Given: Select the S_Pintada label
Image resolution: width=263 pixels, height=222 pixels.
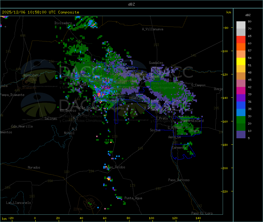Looking at the screenshot, I should coord(78,84).
